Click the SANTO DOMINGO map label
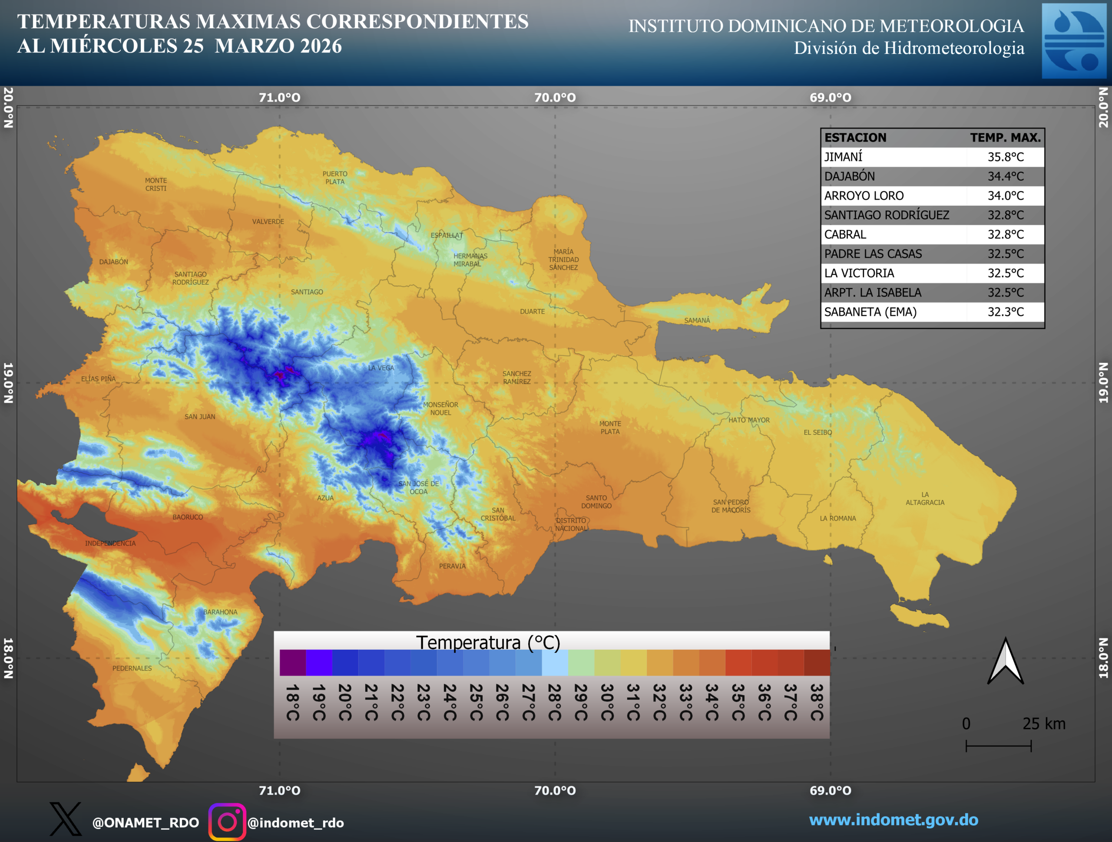1112x842 pixels. (x=596, y=502)
